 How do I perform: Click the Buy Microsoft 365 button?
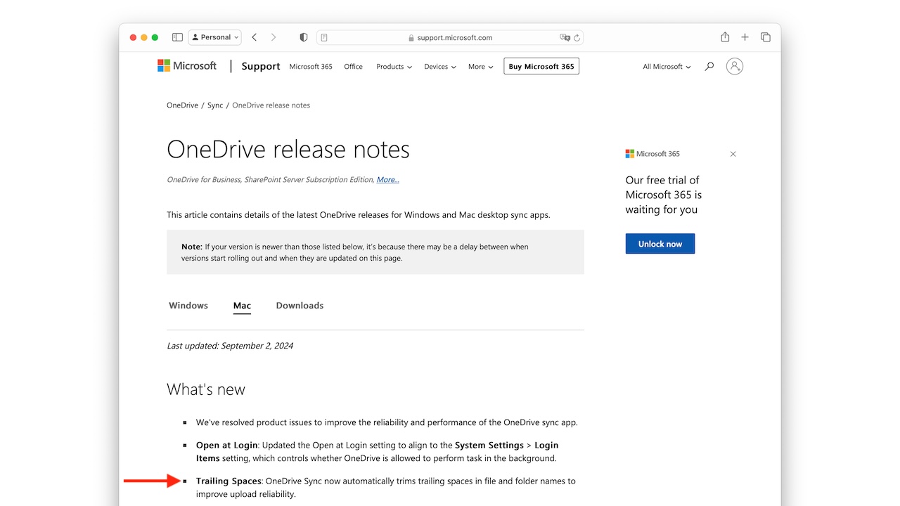pos(541,67)
